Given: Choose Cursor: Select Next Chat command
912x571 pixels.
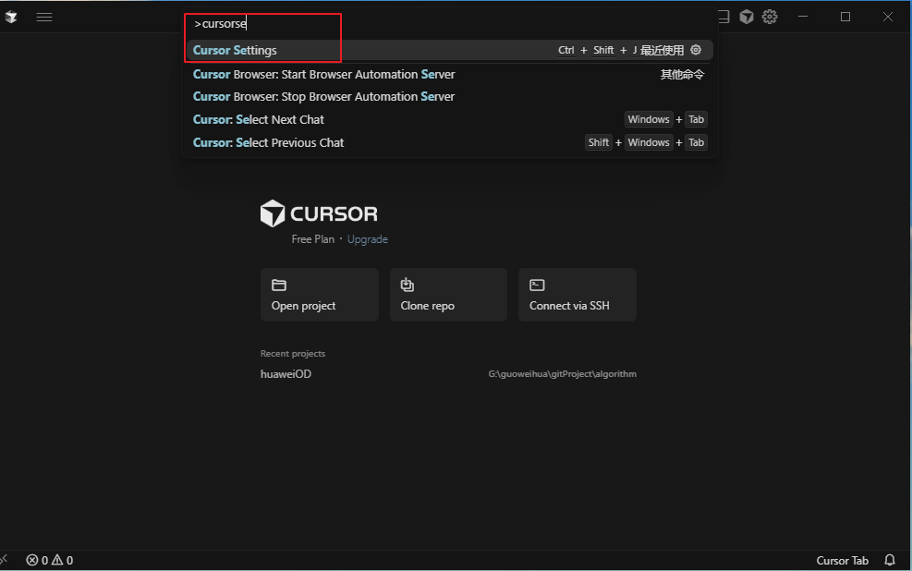Looking at the screenshot, I should pyautogui.click(x=448, y=119).
